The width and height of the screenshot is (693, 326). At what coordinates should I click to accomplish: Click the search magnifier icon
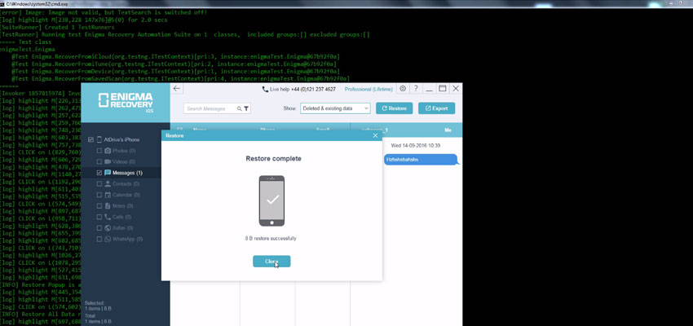pyautogui.click(x=240, y=108)
